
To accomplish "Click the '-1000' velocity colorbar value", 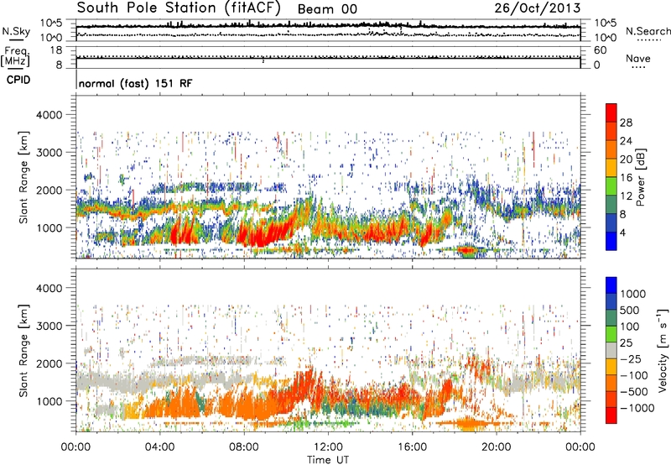I will [x=637, y=408].
